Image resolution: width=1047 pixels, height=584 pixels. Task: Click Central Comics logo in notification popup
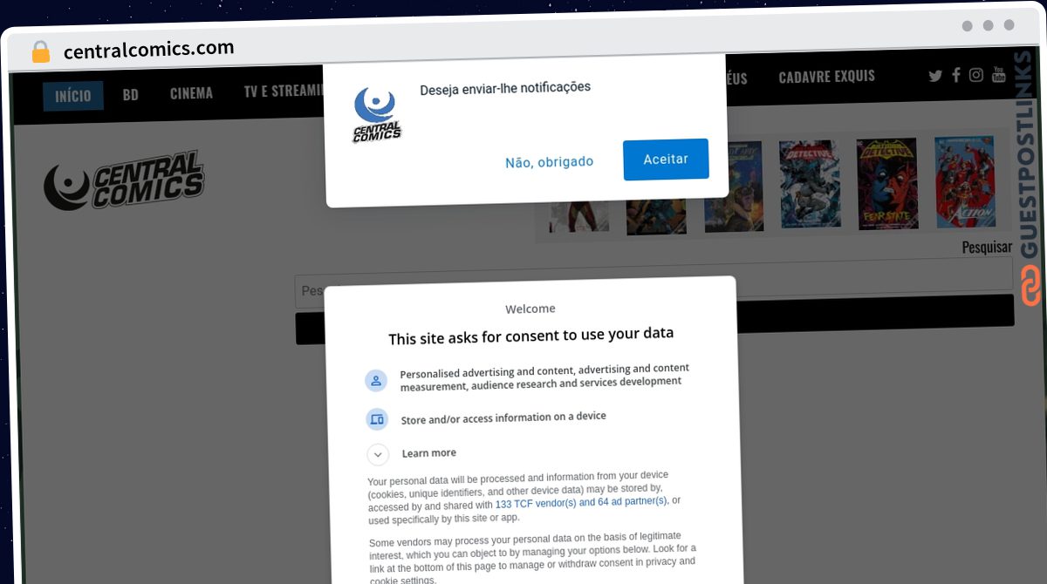[377, 113]
